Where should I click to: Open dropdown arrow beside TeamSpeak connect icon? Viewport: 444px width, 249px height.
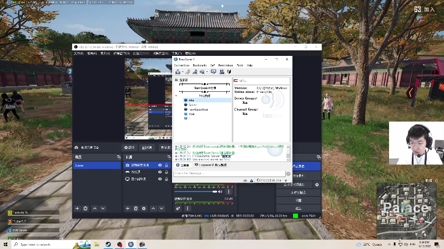point(183,72)
